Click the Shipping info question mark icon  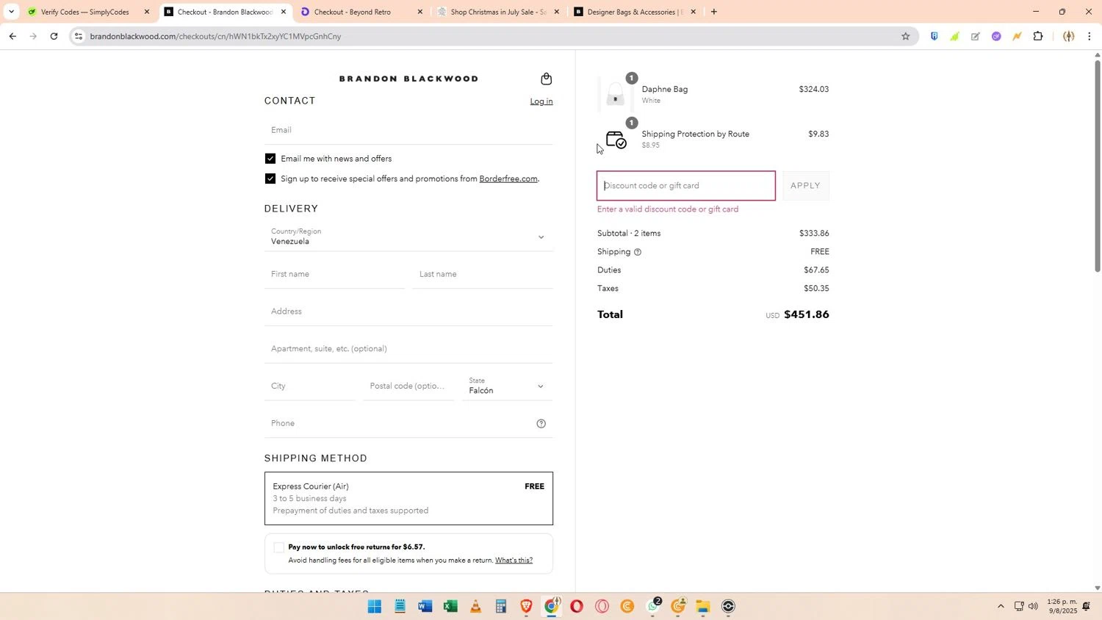(x=638, y=252)
